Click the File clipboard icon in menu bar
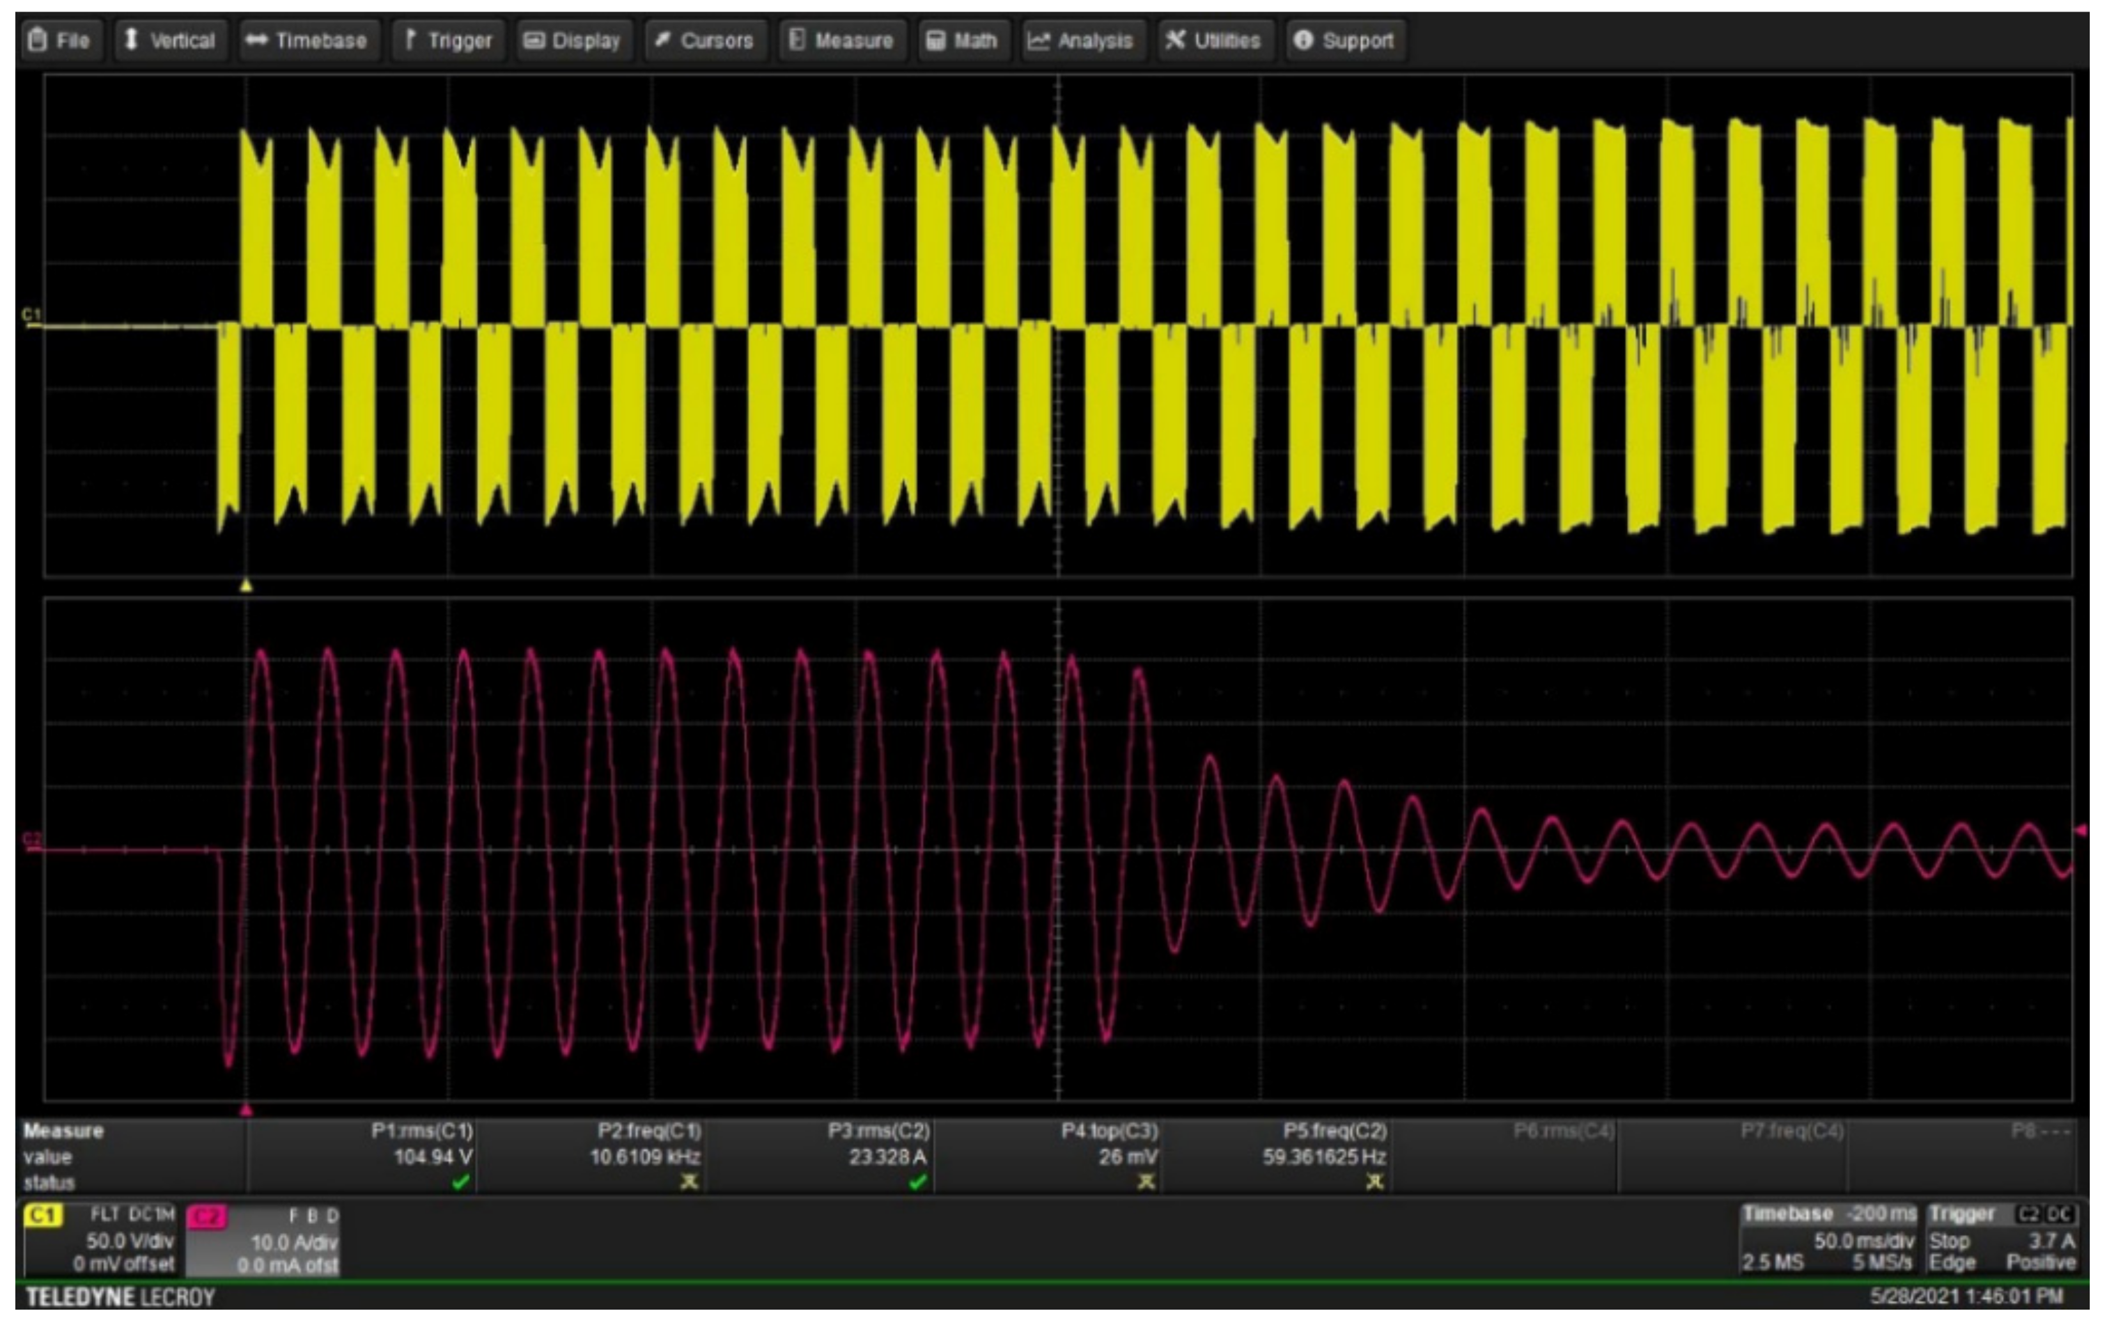 [x=36, y=40]
